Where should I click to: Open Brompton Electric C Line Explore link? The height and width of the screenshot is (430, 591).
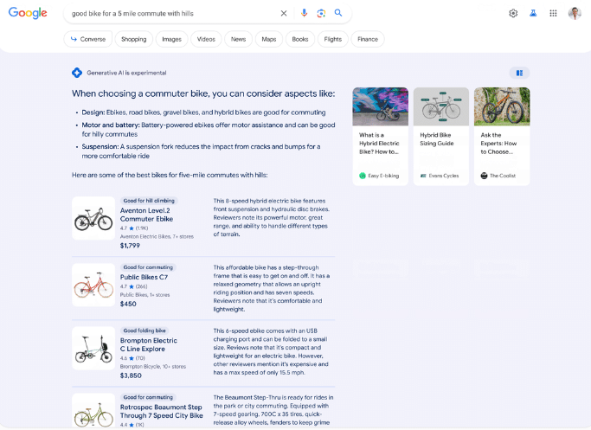click(x=149, y=344)
